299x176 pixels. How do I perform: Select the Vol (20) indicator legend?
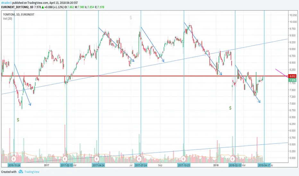8,19
